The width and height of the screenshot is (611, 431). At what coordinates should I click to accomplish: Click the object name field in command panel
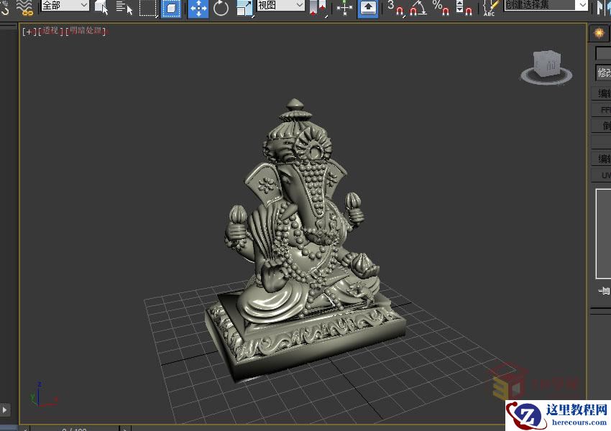603,53
